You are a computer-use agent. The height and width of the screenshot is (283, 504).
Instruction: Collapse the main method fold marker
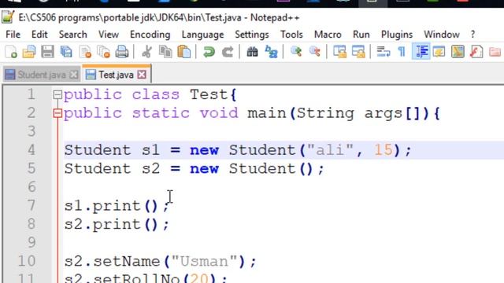point(57,113)
